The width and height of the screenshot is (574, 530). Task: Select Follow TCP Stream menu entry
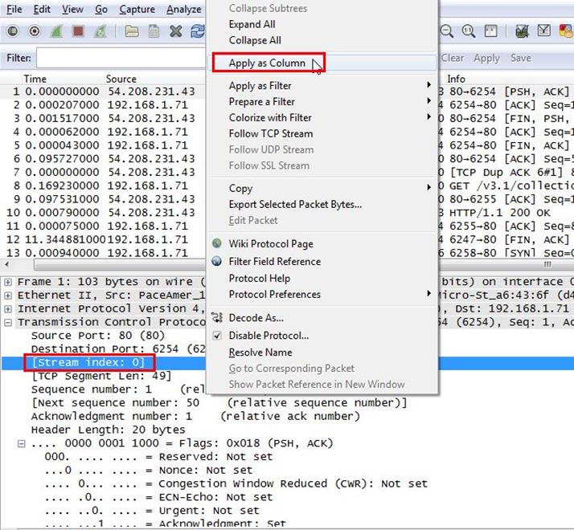pyautogui.click(x=270, y=133)
